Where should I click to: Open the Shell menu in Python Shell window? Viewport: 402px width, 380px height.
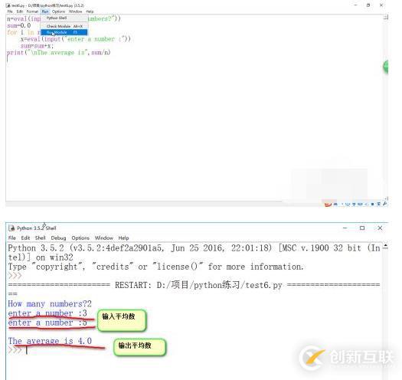click(x=41, y=238)
